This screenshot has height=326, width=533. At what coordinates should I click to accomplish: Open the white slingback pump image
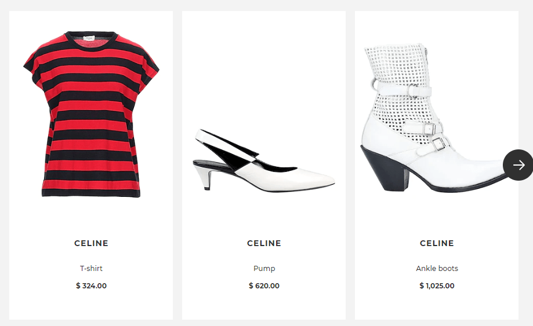click(264, 160)
